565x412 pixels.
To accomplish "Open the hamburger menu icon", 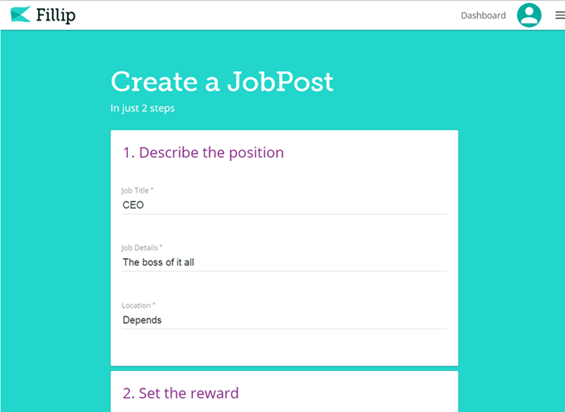I will tap(560, 15).
